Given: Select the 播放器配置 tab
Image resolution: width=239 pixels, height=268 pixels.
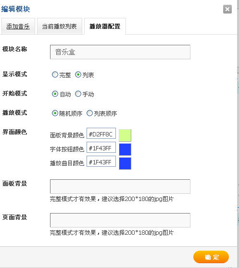Looking at the screenshot, I should click(x=105, y=27).
